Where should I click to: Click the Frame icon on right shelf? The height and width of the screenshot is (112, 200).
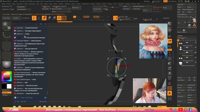click(x=169, y=58)
